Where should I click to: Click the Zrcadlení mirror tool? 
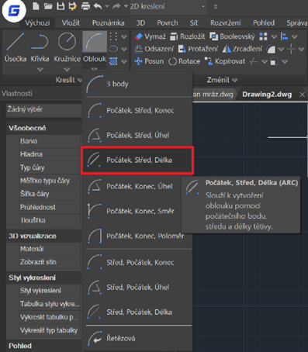pos(242,49)
